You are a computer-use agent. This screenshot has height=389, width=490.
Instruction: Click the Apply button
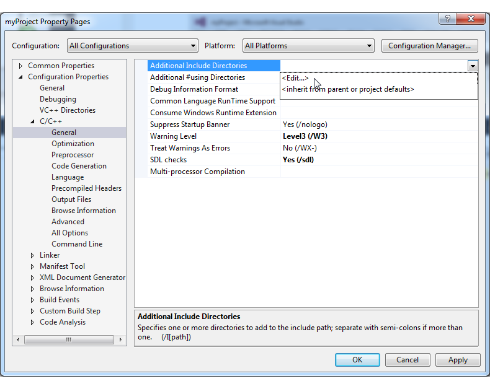[458, 360]
